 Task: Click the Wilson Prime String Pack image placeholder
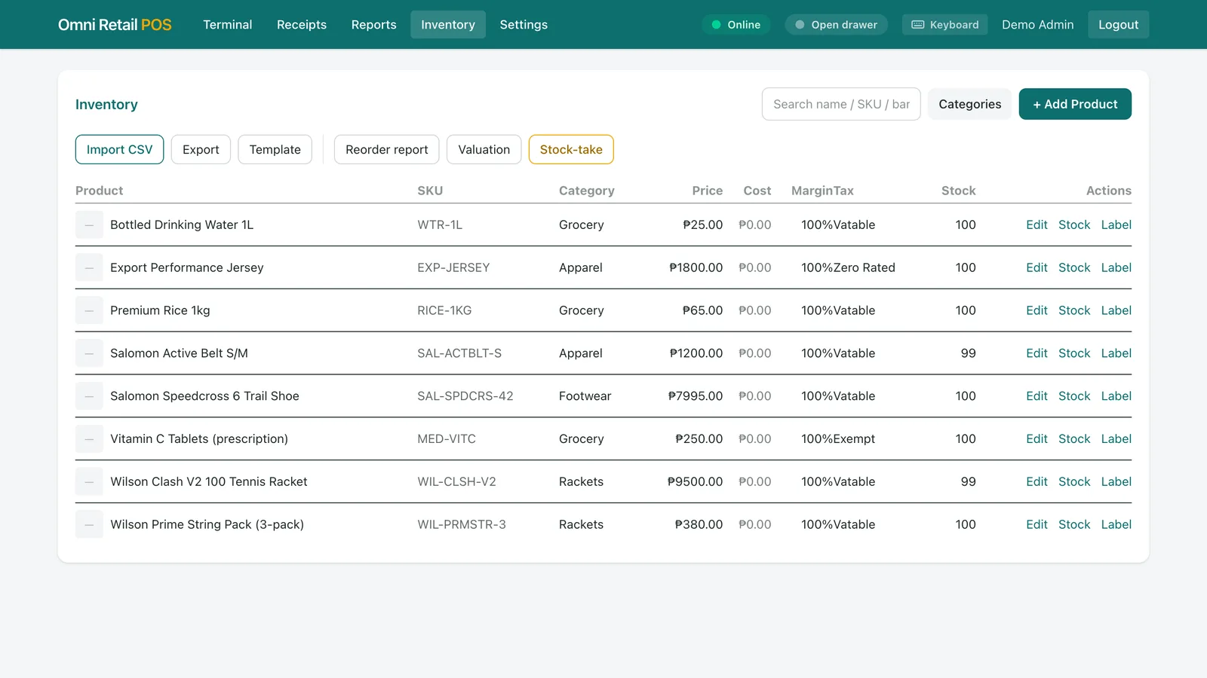click(x=89, y=524)
